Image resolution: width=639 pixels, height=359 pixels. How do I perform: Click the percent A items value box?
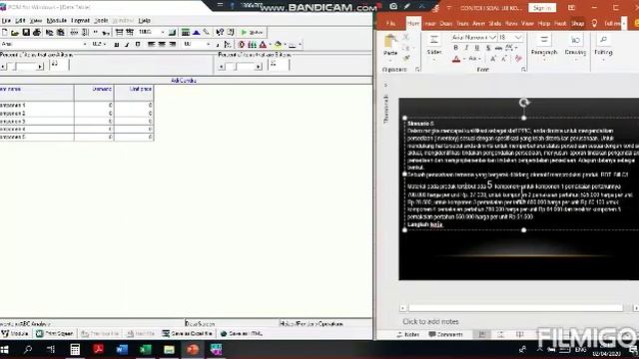coord(59,65)
